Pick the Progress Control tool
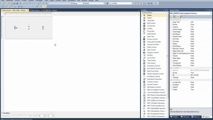The height and width of the screenshot is (120, 213). tap(154, 53)
